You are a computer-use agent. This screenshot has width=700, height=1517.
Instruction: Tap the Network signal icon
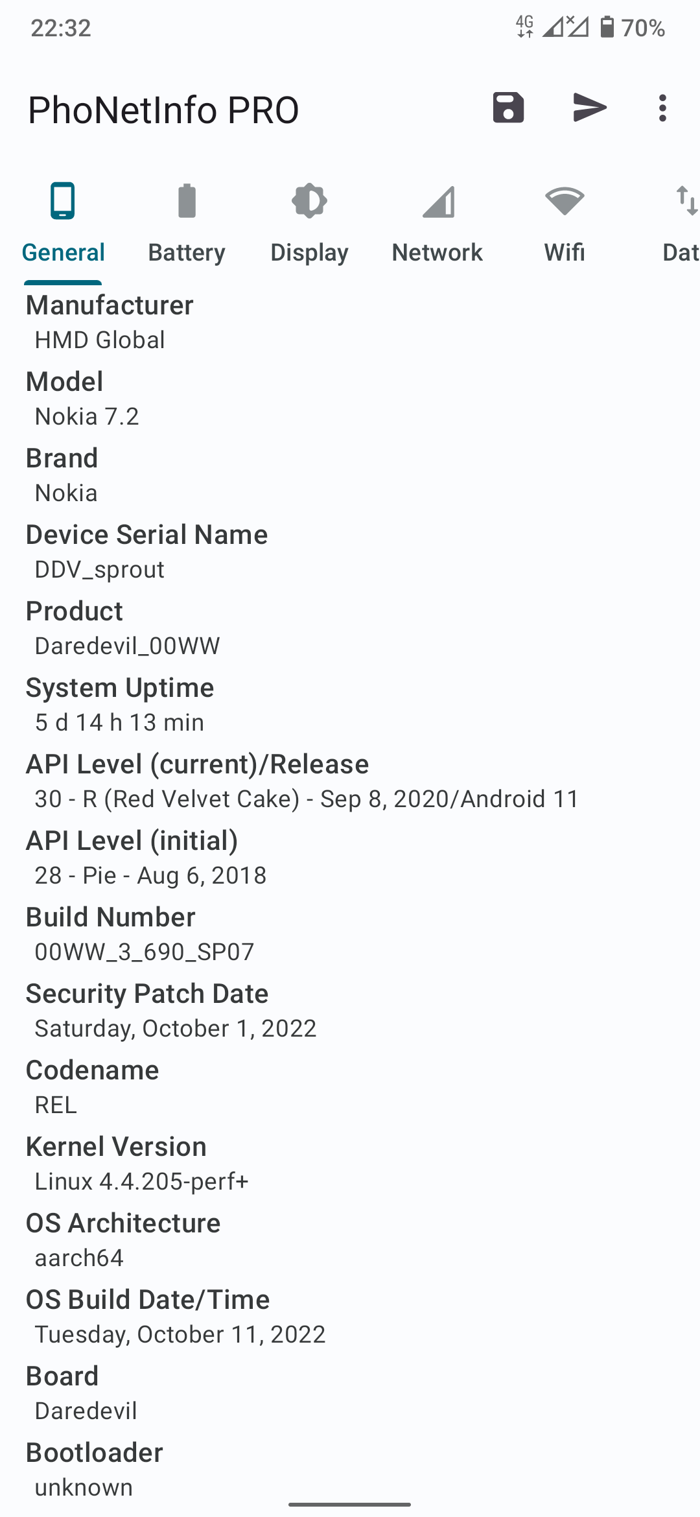point(438,202)
